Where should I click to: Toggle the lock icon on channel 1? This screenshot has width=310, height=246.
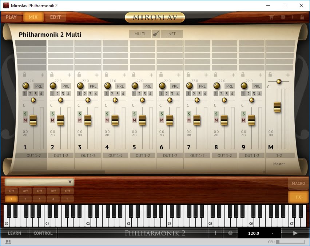click(24, 74)
